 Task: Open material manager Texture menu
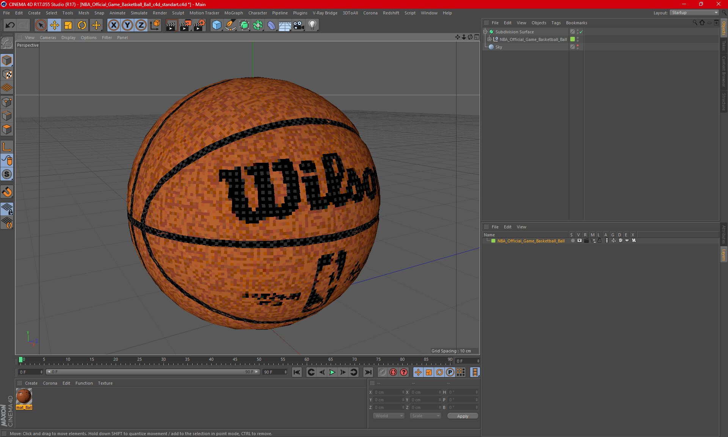point(105,383)
